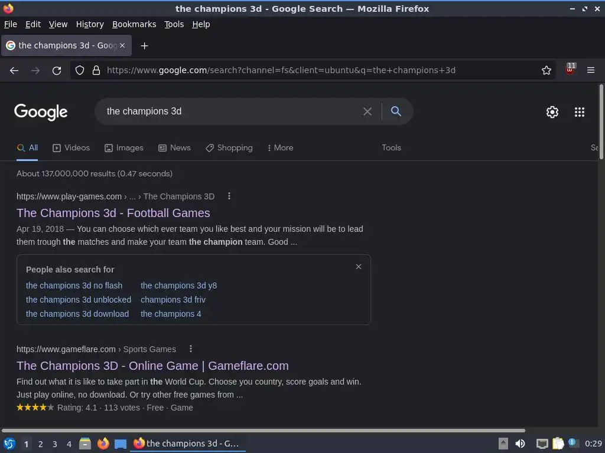Switch to Shopping results
This screenshot has height=453, width=605.
coord(229,148)
